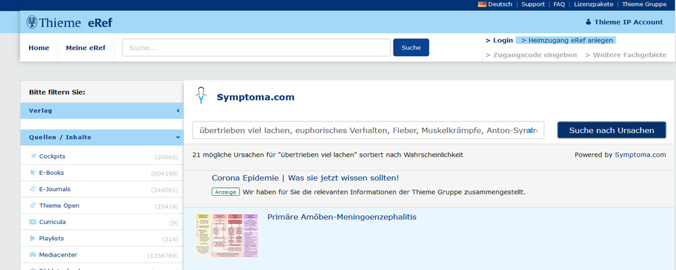
Task: Click the Thieme IP Account user icon
Action: (588, 22)
